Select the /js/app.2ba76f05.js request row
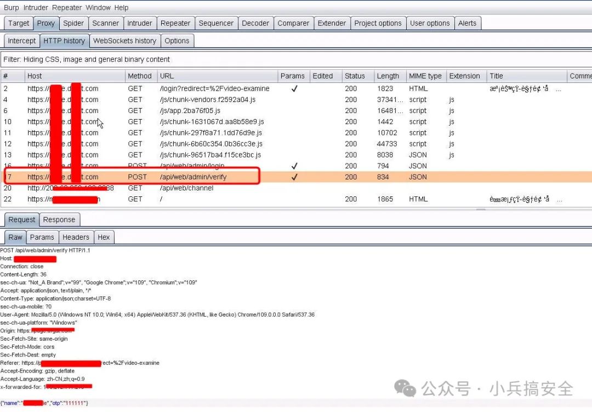The image size is (592, 412). [190, 111]
